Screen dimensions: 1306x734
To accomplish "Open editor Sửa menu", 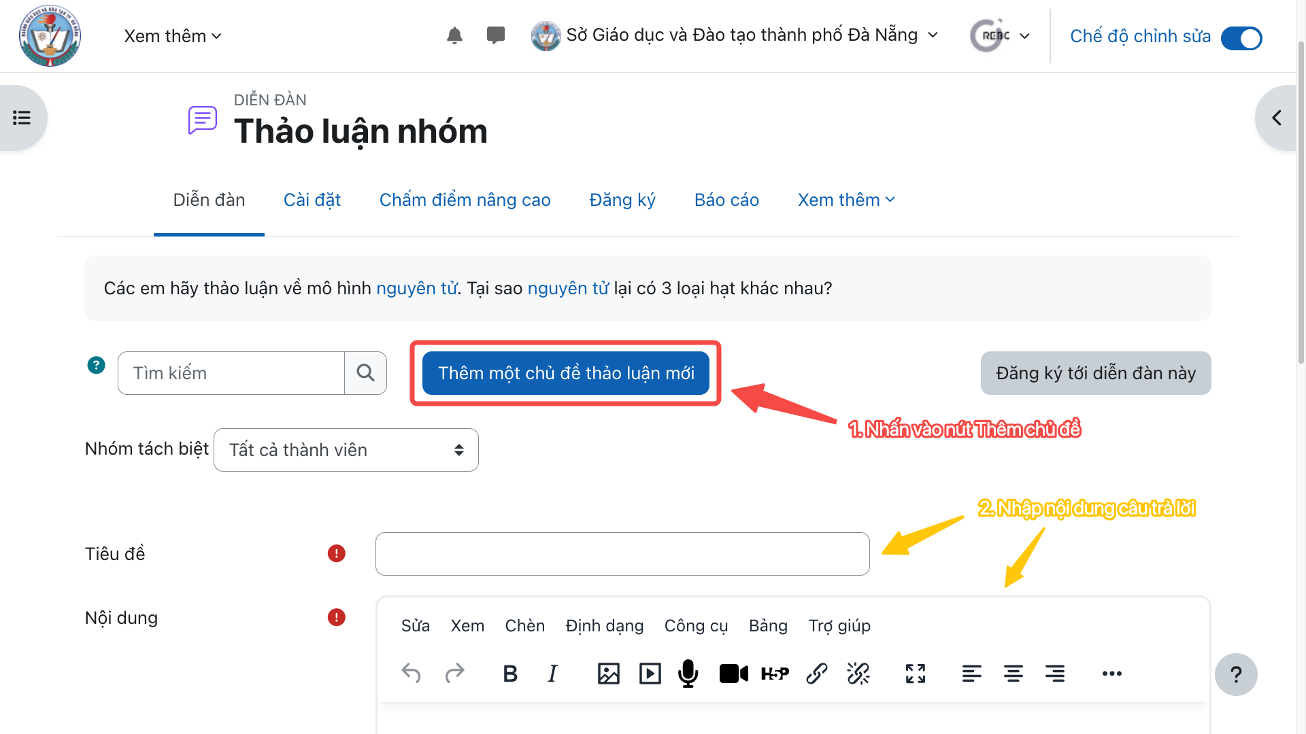I will (x=416, y=626).
